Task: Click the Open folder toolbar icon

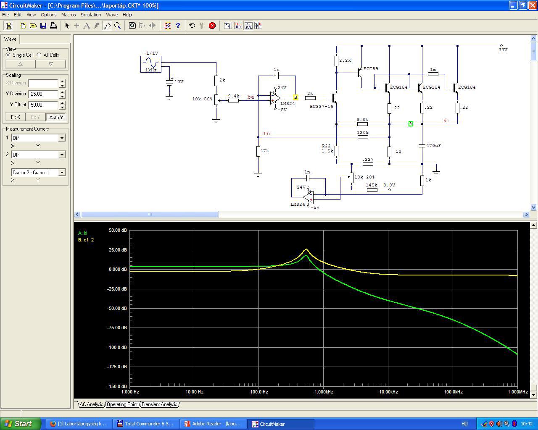Action: pos(33,26)
